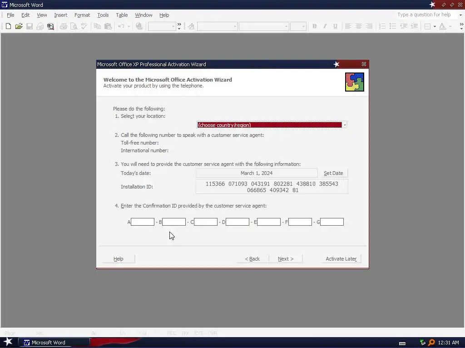
Task: Click the Next > button
Action: 286,259
